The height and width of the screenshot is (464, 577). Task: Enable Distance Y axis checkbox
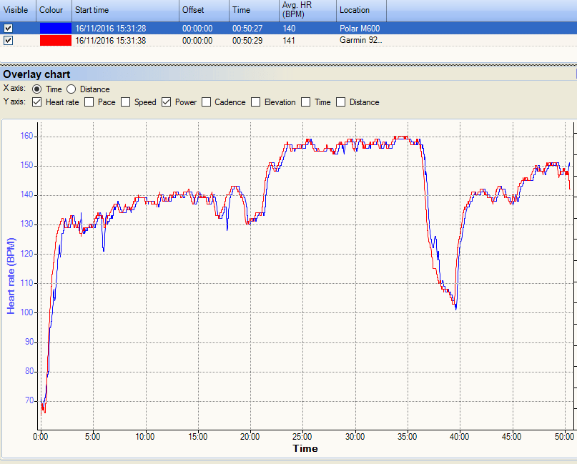point(341,102)
